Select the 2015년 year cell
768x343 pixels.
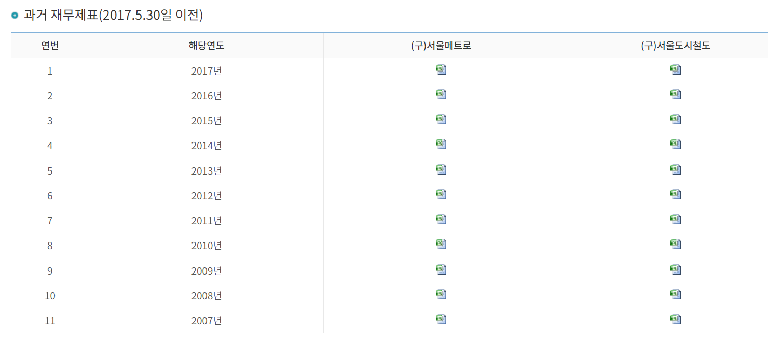[207, 121]
